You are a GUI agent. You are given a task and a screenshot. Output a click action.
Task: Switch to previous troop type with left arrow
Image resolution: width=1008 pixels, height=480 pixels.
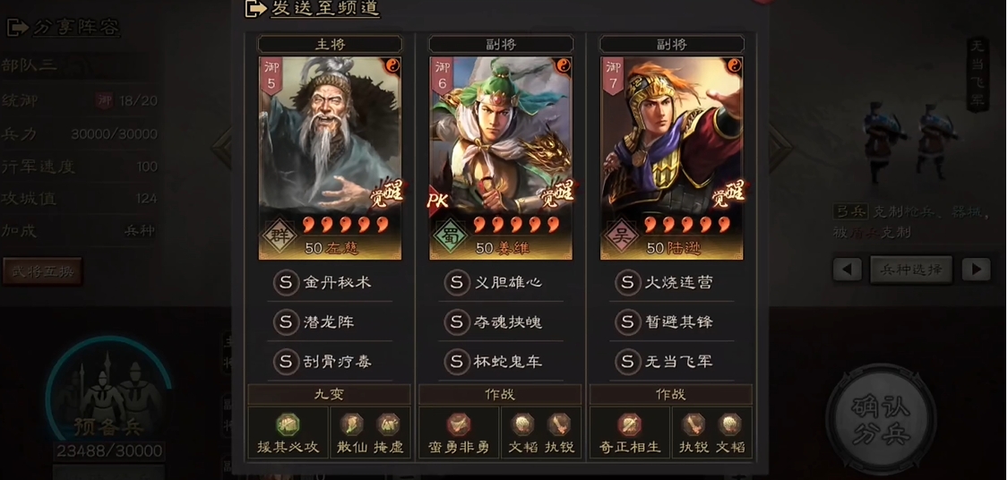point(848,270)
